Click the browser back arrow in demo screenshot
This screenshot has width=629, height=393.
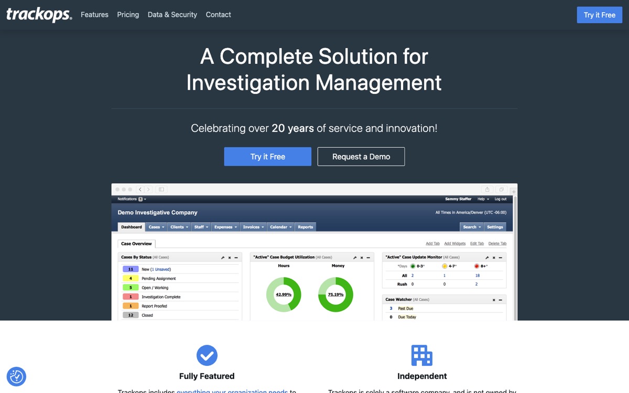[x=140, y=189]
